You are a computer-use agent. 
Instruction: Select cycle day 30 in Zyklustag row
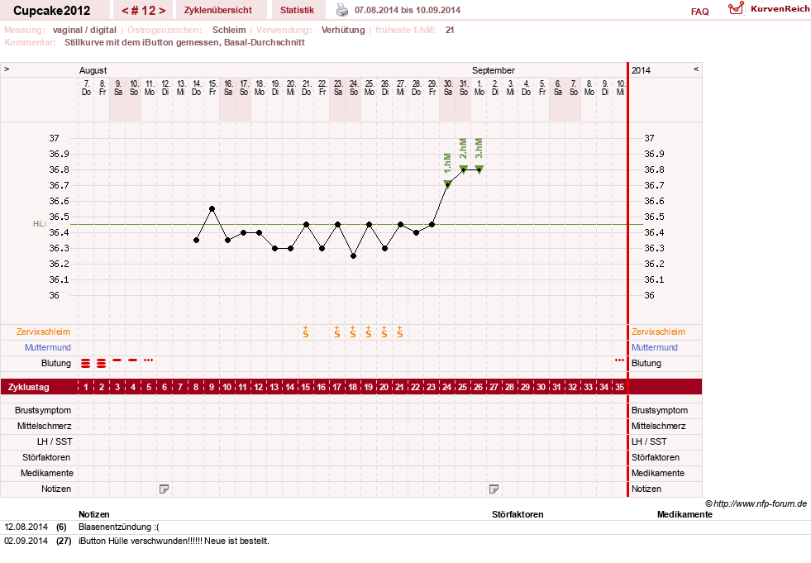click(541, 387)
